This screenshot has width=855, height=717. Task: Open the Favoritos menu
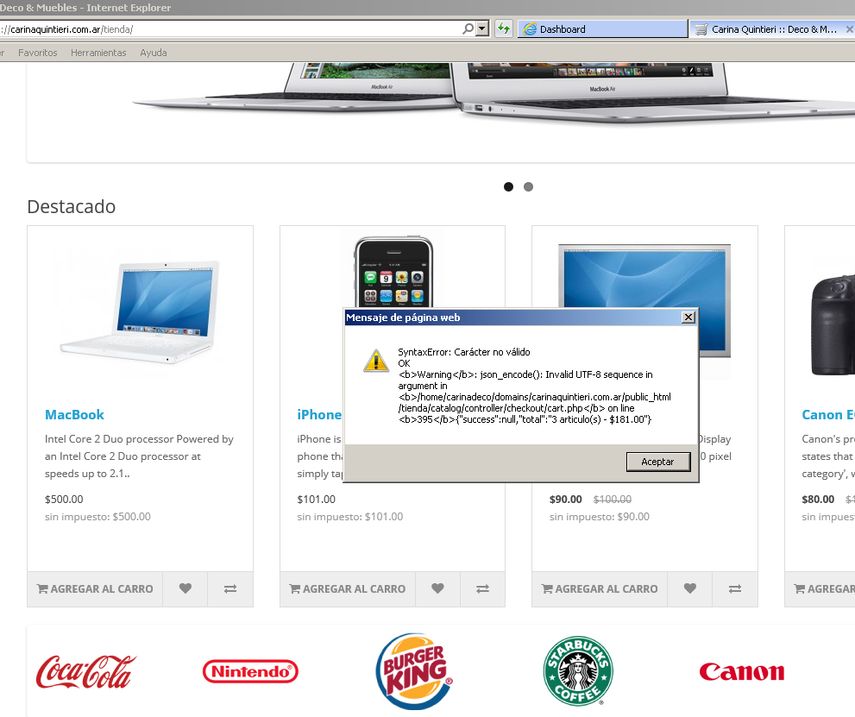click(38, 53)
